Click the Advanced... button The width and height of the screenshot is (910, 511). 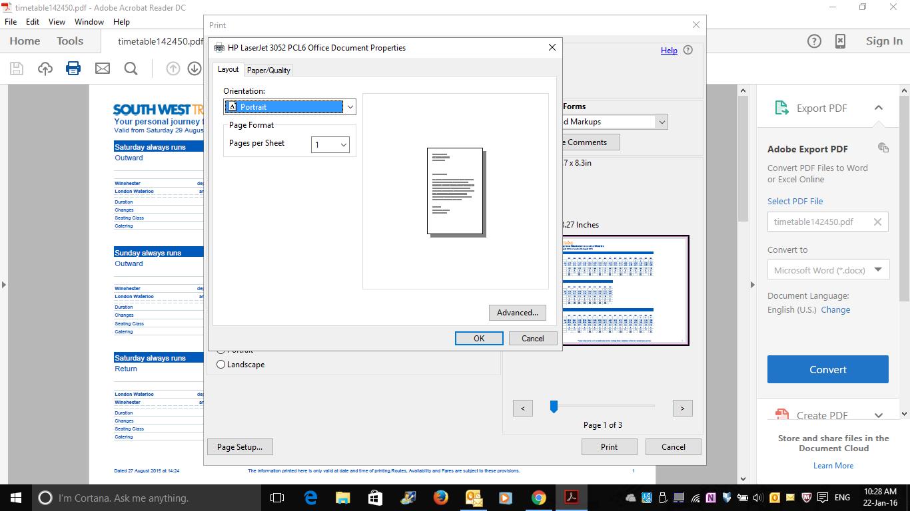pos(517,313)
